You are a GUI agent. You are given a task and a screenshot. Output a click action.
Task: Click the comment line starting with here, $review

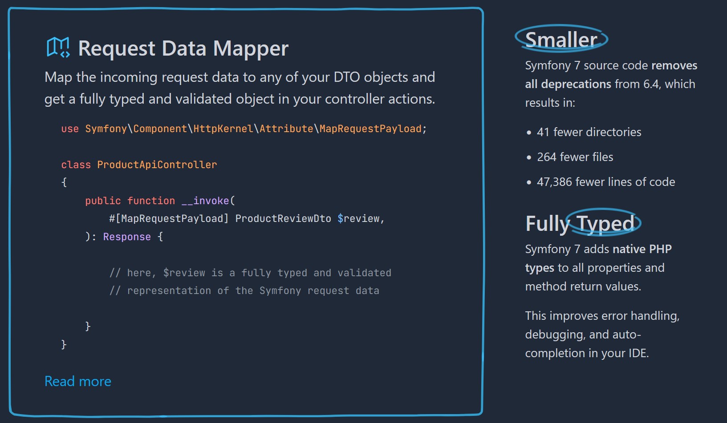pos(250,273)
